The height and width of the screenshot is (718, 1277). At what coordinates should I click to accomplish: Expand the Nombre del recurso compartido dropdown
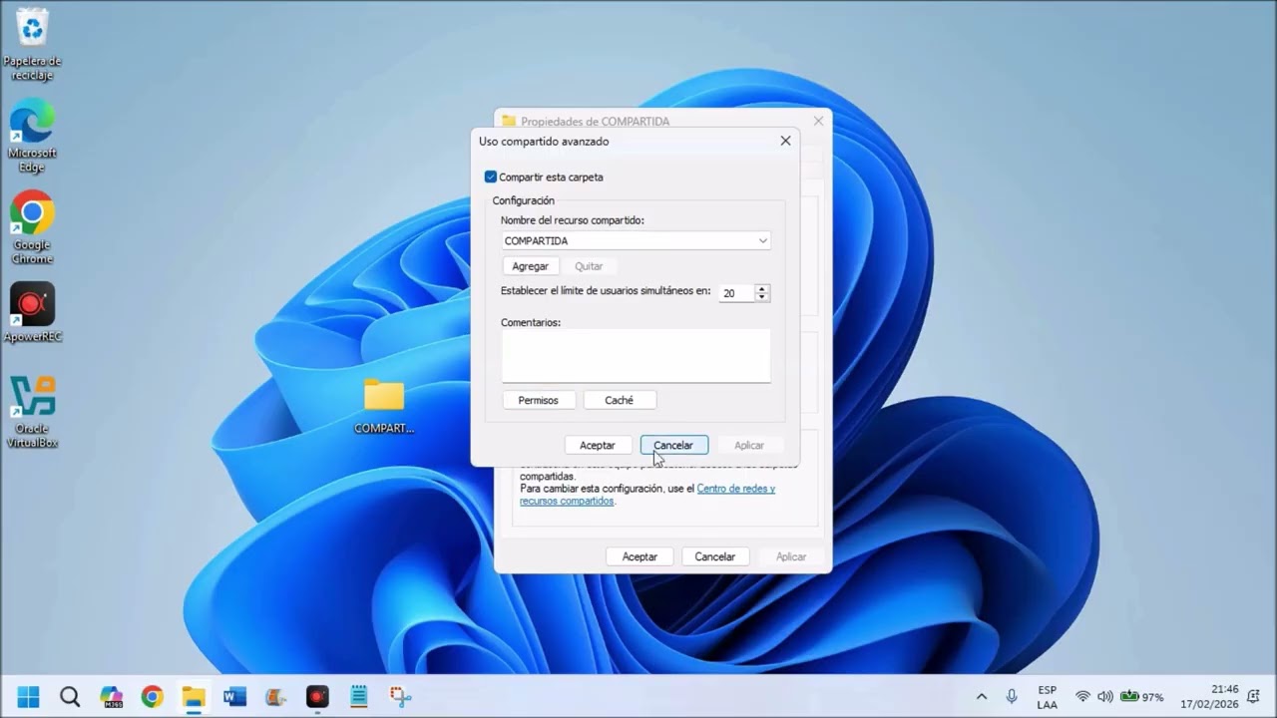tap(762, 240)
